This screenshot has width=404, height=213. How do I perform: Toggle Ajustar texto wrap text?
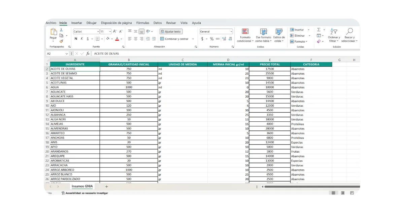click(x=171, y=32)
